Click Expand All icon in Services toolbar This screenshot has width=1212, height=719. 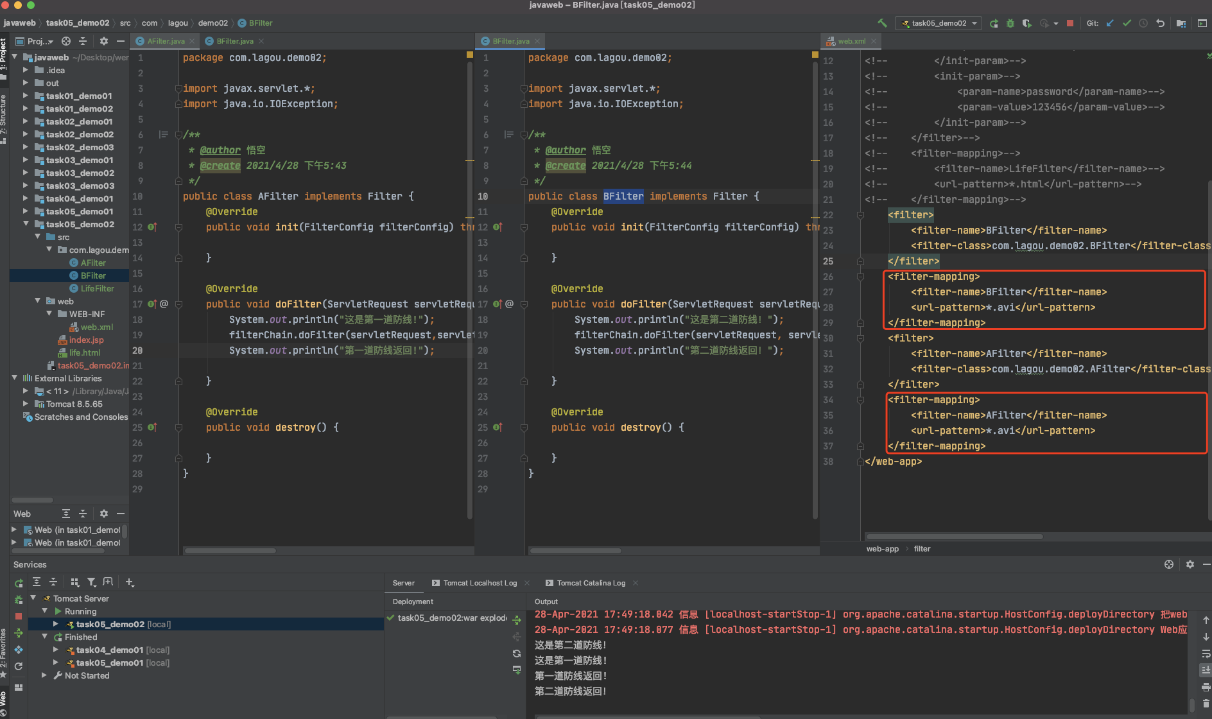(x=37, y=582)
